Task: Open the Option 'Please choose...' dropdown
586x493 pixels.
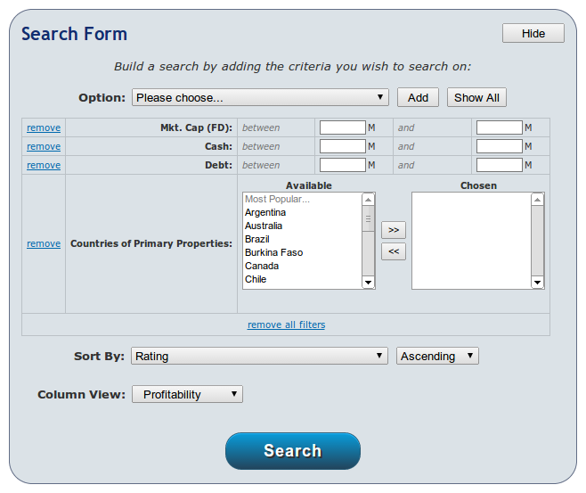Action: coord(260,98)
